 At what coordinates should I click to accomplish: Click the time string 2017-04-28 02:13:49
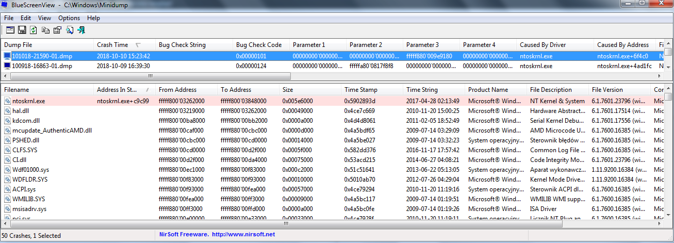(432, 101)
